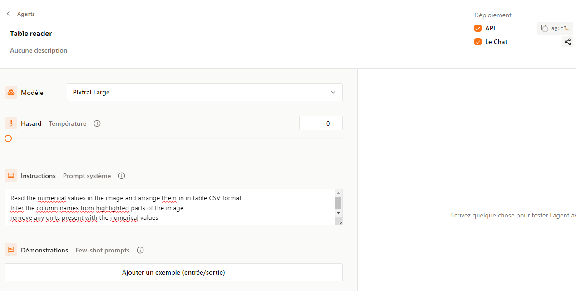The height and width of the screenshot is (291, 576).
Task: Click the info icon next to Prompt système
Action: pos(122,176)
